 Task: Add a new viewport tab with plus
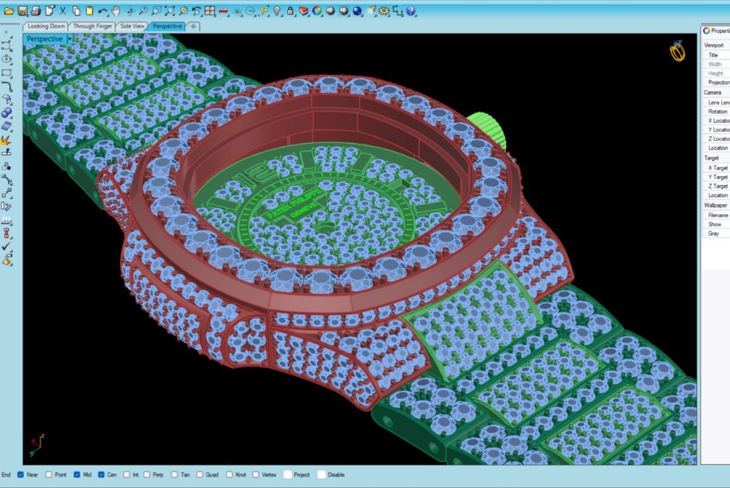point(193,26)
